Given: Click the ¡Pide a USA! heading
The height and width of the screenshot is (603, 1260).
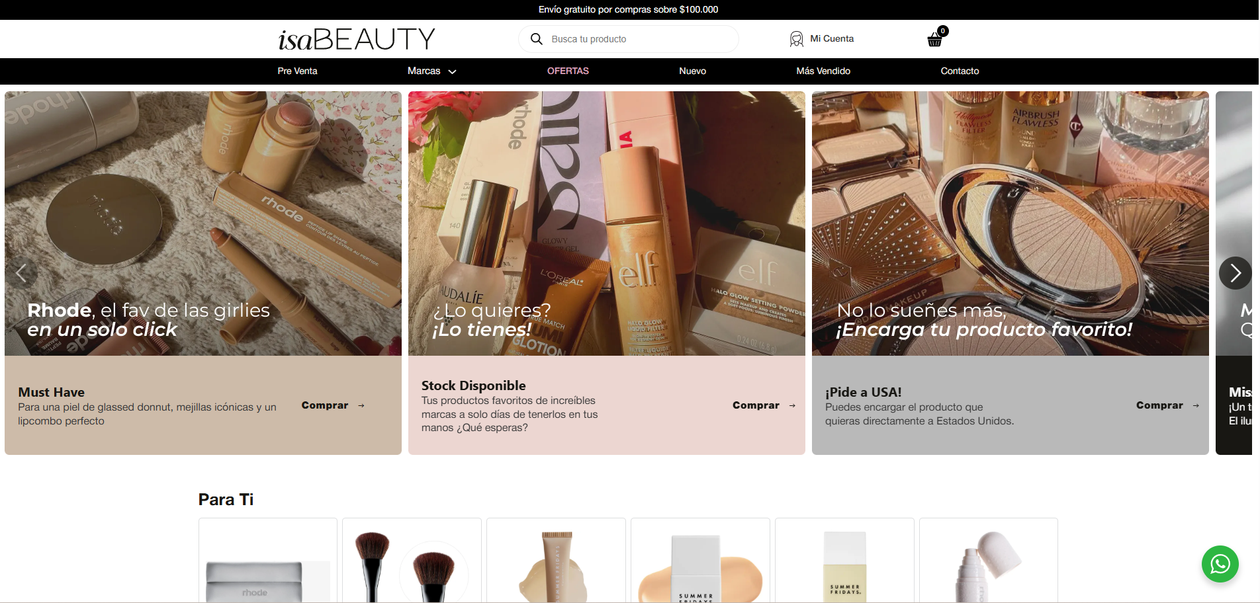Looking at the screenshot, I should click(x=863, y=392).
